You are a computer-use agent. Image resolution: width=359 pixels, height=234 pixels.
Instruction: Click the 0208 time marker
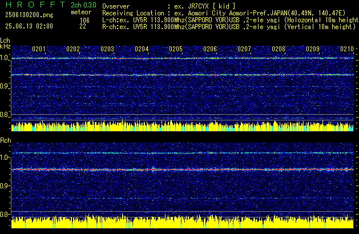[x=279, y=49]
